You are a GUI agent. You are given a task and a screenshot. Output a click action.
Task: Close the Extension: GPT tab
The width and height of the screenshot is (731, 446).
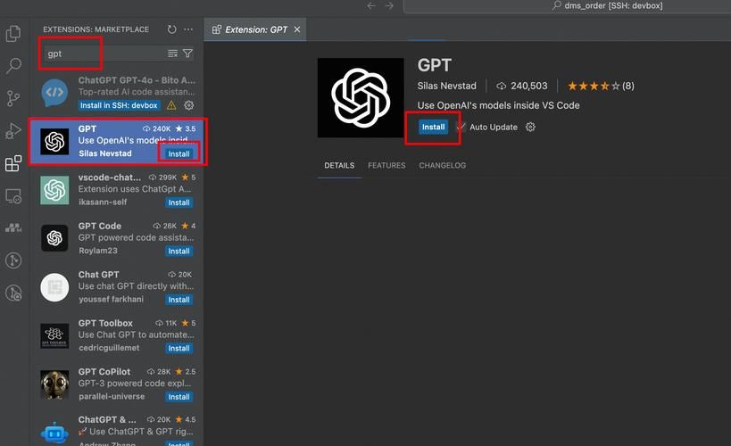(297, 29)
